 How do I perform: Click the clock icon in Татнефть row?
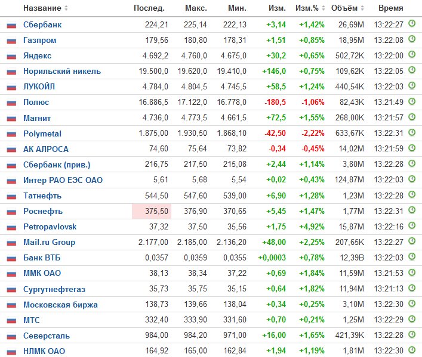tap(412, 194)
